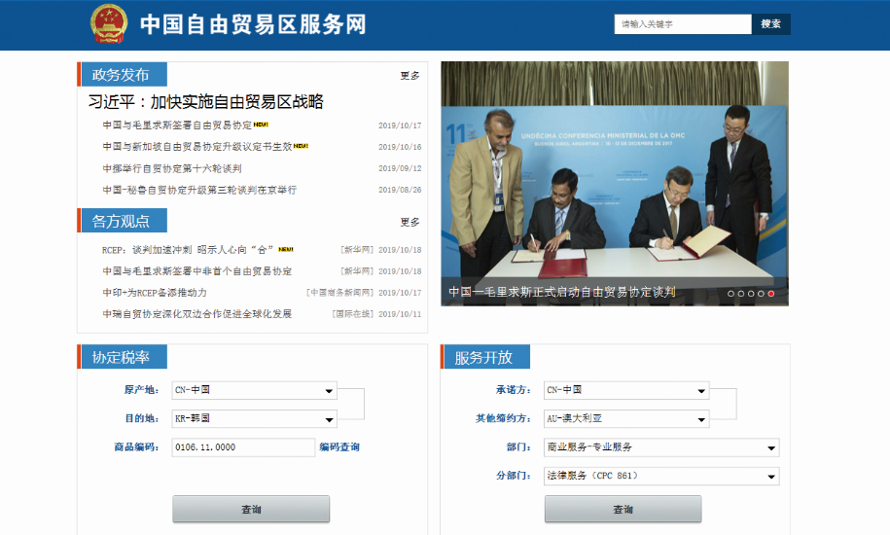The width and height of the screenshot is (890, 535).
Task: Open 其他缔约方 dropdown showing AU-澳大利亚
Action: [x=626, y=418]
